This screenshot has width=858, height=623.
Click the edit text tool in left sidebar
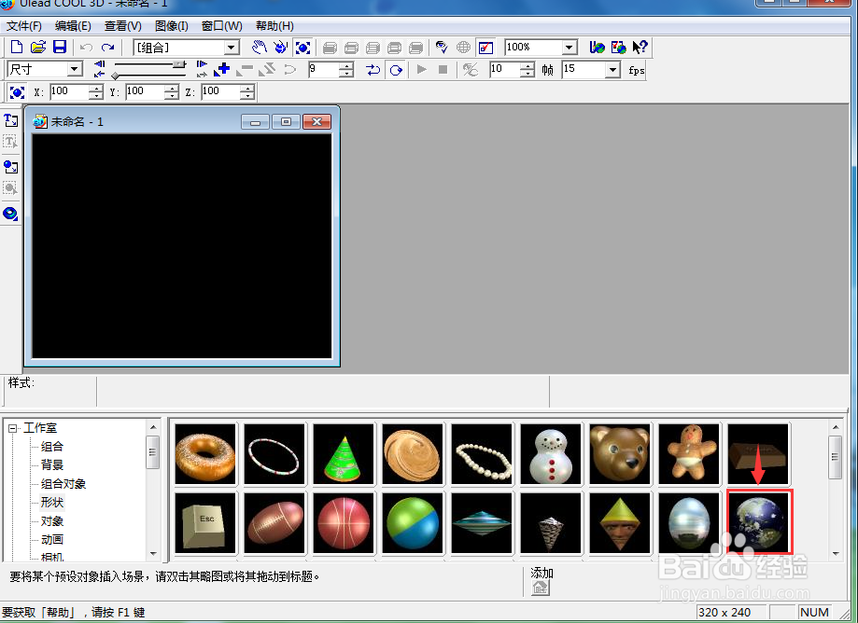click(10, 142)
